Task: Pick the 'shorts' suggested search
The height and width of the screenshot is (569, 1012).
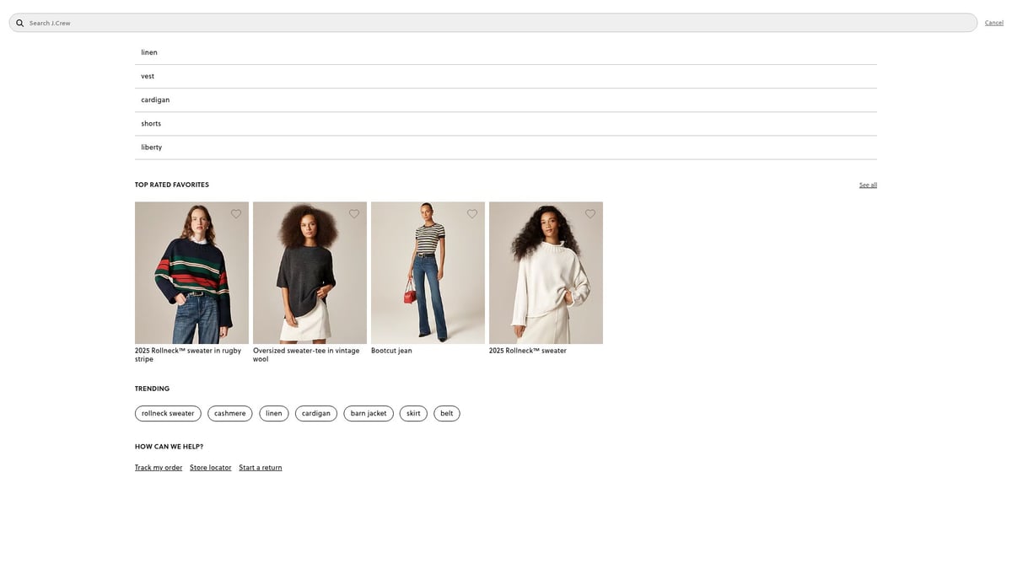Action: (x=151, y=123)
